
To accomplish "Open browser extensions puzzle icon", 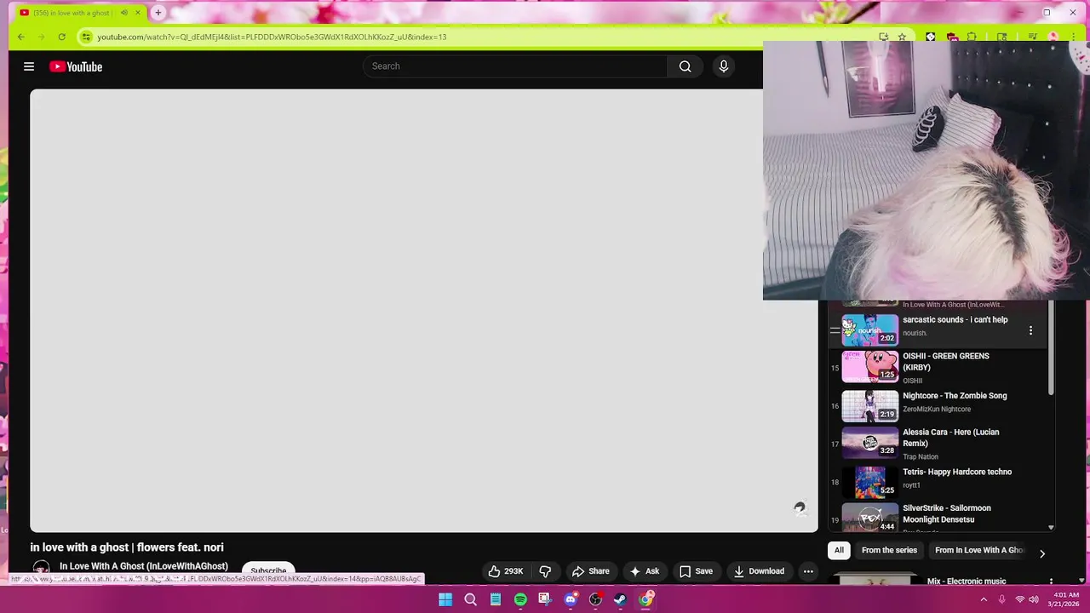I will (972, 37).
